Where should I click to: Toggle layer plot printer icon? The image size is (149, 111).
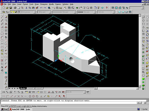click(19, 12)
